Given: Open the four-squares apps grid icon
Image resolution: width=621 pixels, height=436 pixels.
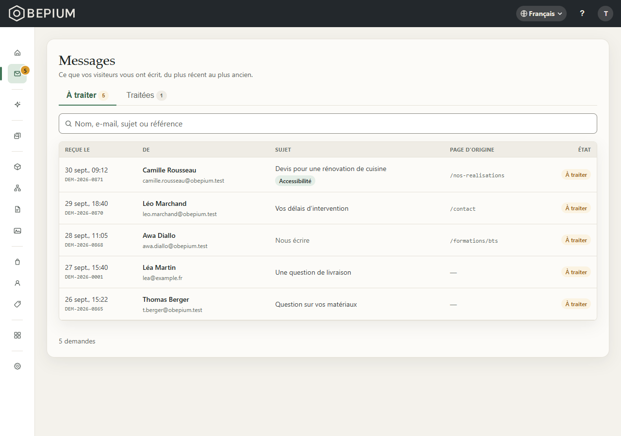Looking at the screenshot, I should (x=17, y=335).
